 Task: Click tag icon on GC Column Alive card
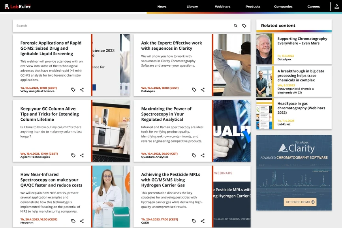point(73,155)
